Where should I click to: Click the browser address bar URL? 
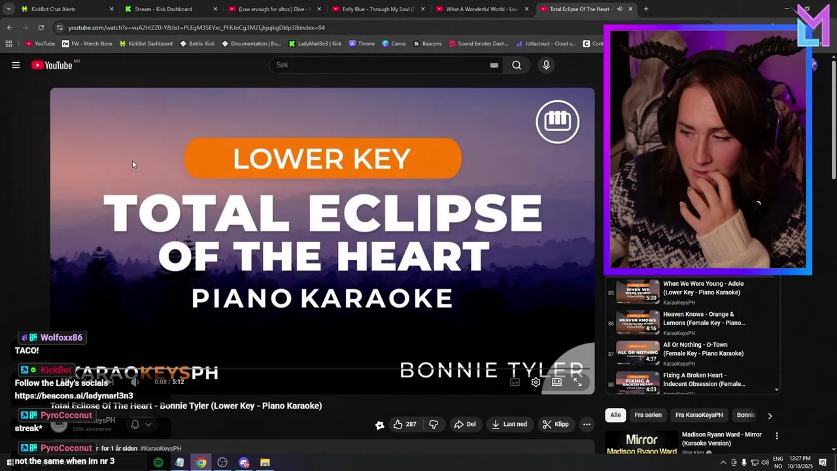click(196, 27)
